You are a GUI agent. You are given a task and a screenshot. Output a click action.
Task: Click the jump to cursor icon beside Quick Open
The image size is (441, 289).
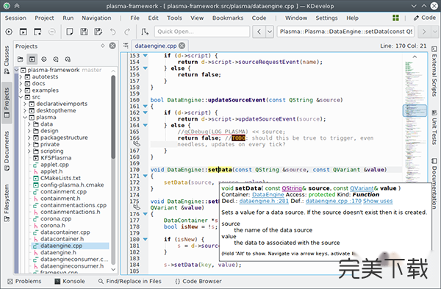[x=145, y=32]
